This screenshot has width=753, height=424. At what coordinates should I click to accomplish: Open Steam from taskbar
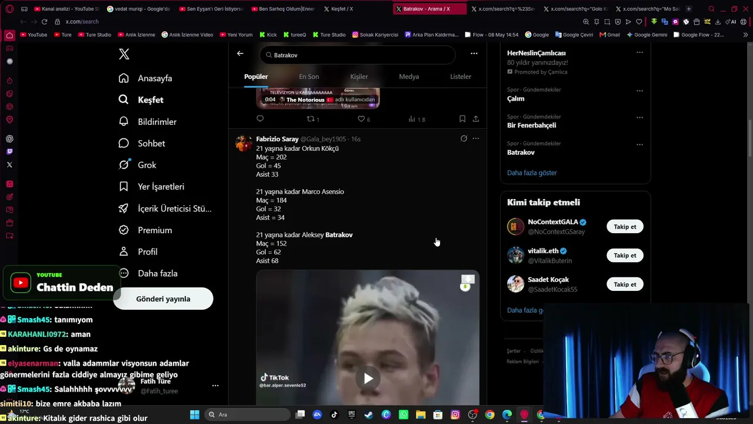(x=368, y=415)
